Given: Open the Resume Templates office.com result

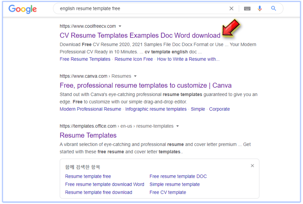Looking at the screenshot, I should pyautogui.click(x=88, y=135).
